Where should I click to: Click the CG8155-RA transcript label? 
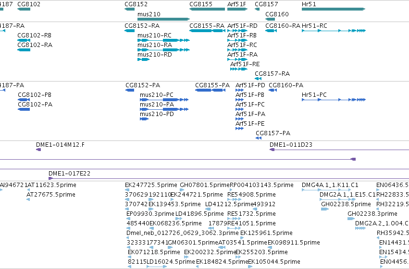207,26
